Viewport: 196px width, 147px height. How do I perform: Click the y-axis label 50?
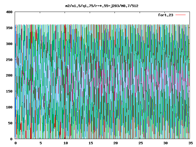tap(10, 123)
